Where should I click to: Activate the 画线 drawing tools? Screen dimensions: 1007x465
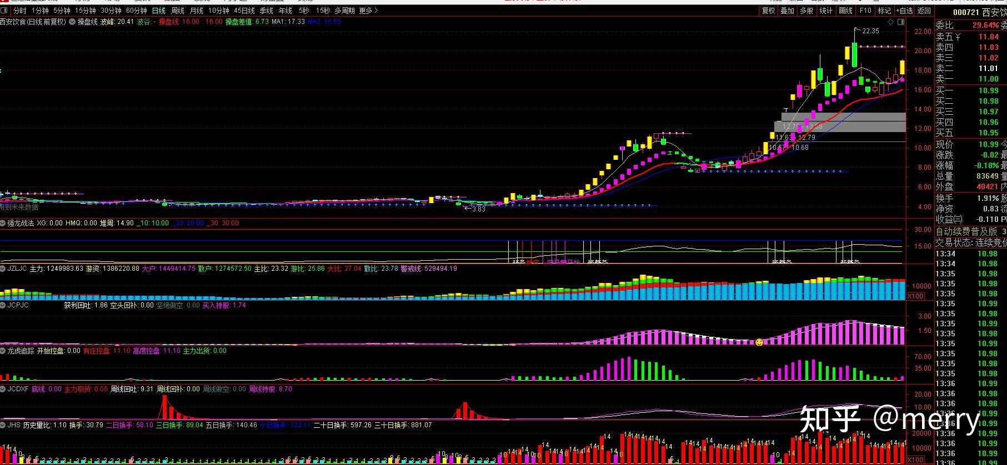point(845,11)
